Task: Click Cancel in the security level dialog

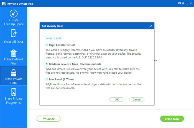Action: click(x=137, y=99)
